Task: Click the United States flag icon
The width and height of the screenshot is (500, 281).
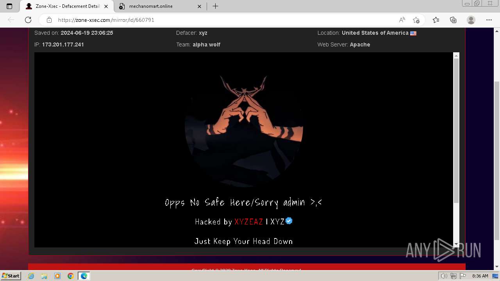Action: click(x=413, y=34)
